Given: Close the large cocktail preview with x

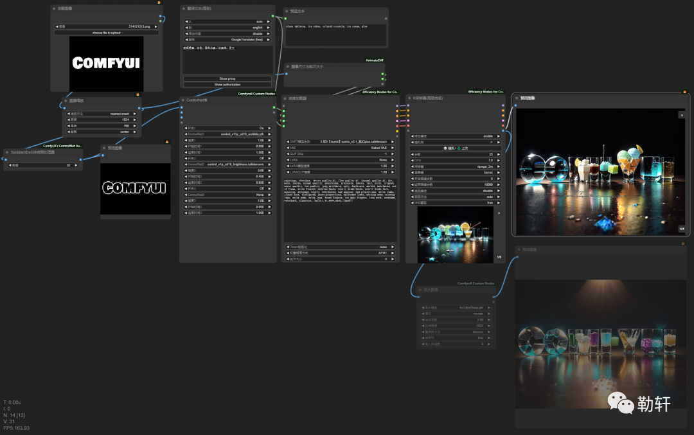Looking at the screenshot, I should click(682, 115).
